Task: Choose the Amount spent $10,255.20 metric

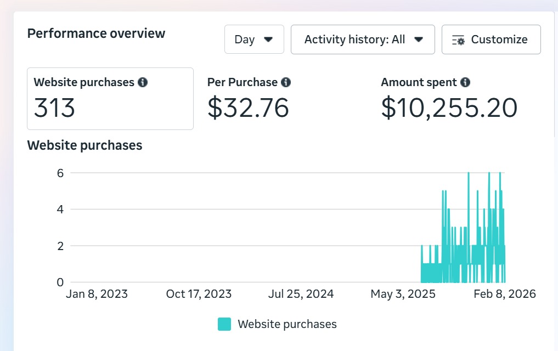Action: tap(449, 99)
